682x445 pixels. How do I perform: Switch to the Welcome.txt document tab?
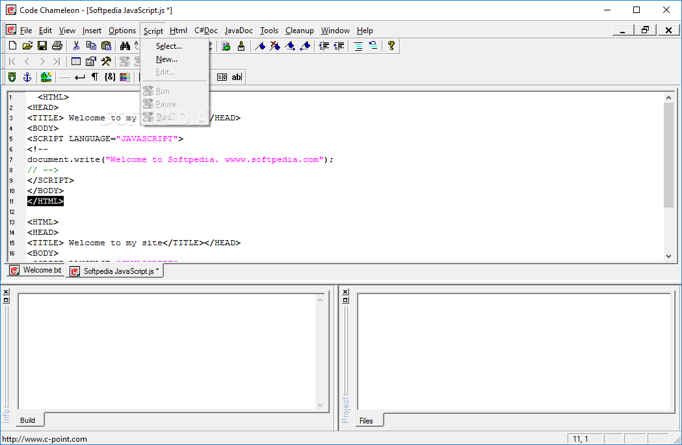coord(36,270)
